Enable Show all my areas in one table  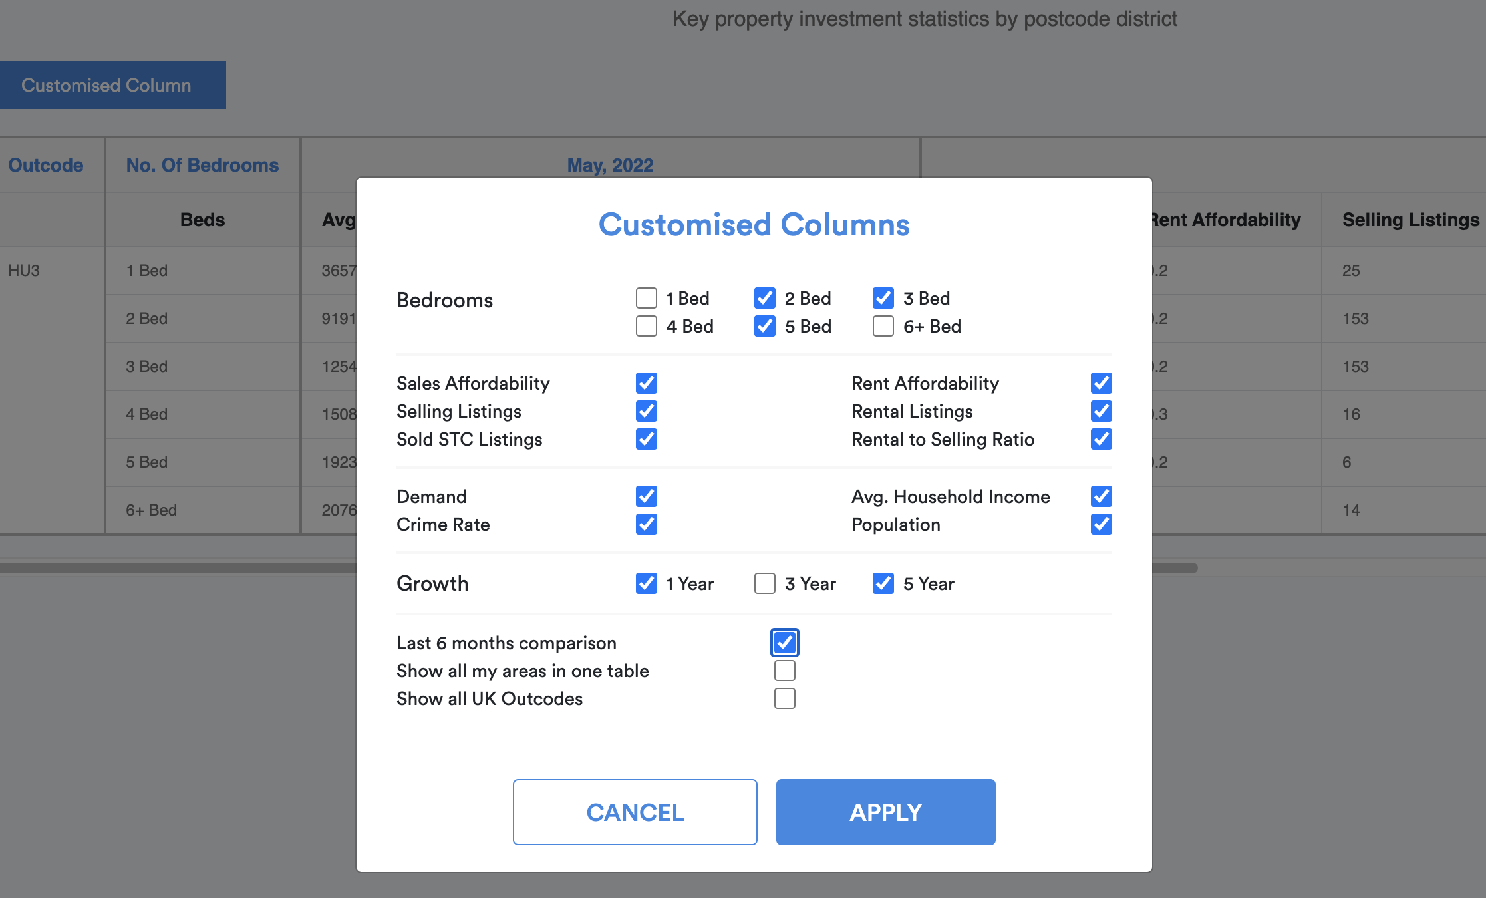[784, 671]
